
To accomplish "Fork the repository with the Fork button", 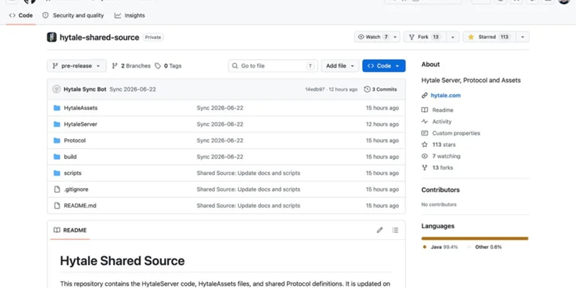I will 425,37.
